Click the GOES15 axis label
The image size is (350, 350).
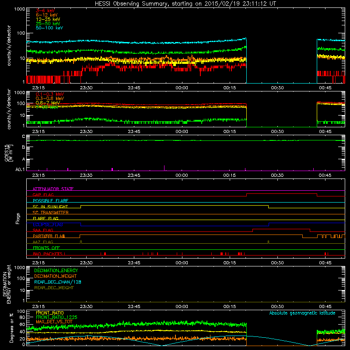pos(8,153)
